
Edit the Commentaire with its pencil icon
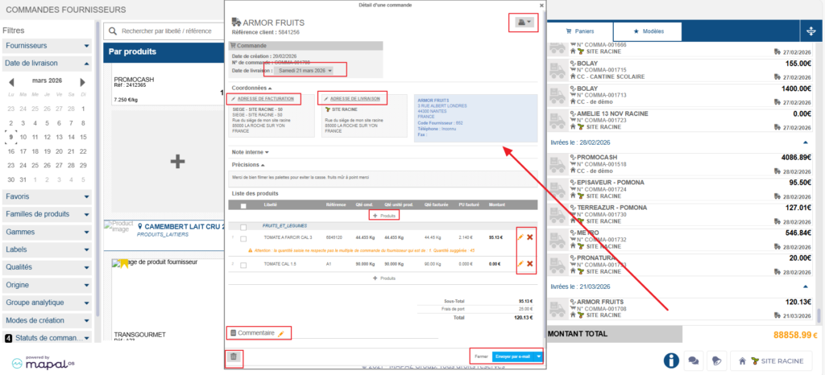click(281, 332)
